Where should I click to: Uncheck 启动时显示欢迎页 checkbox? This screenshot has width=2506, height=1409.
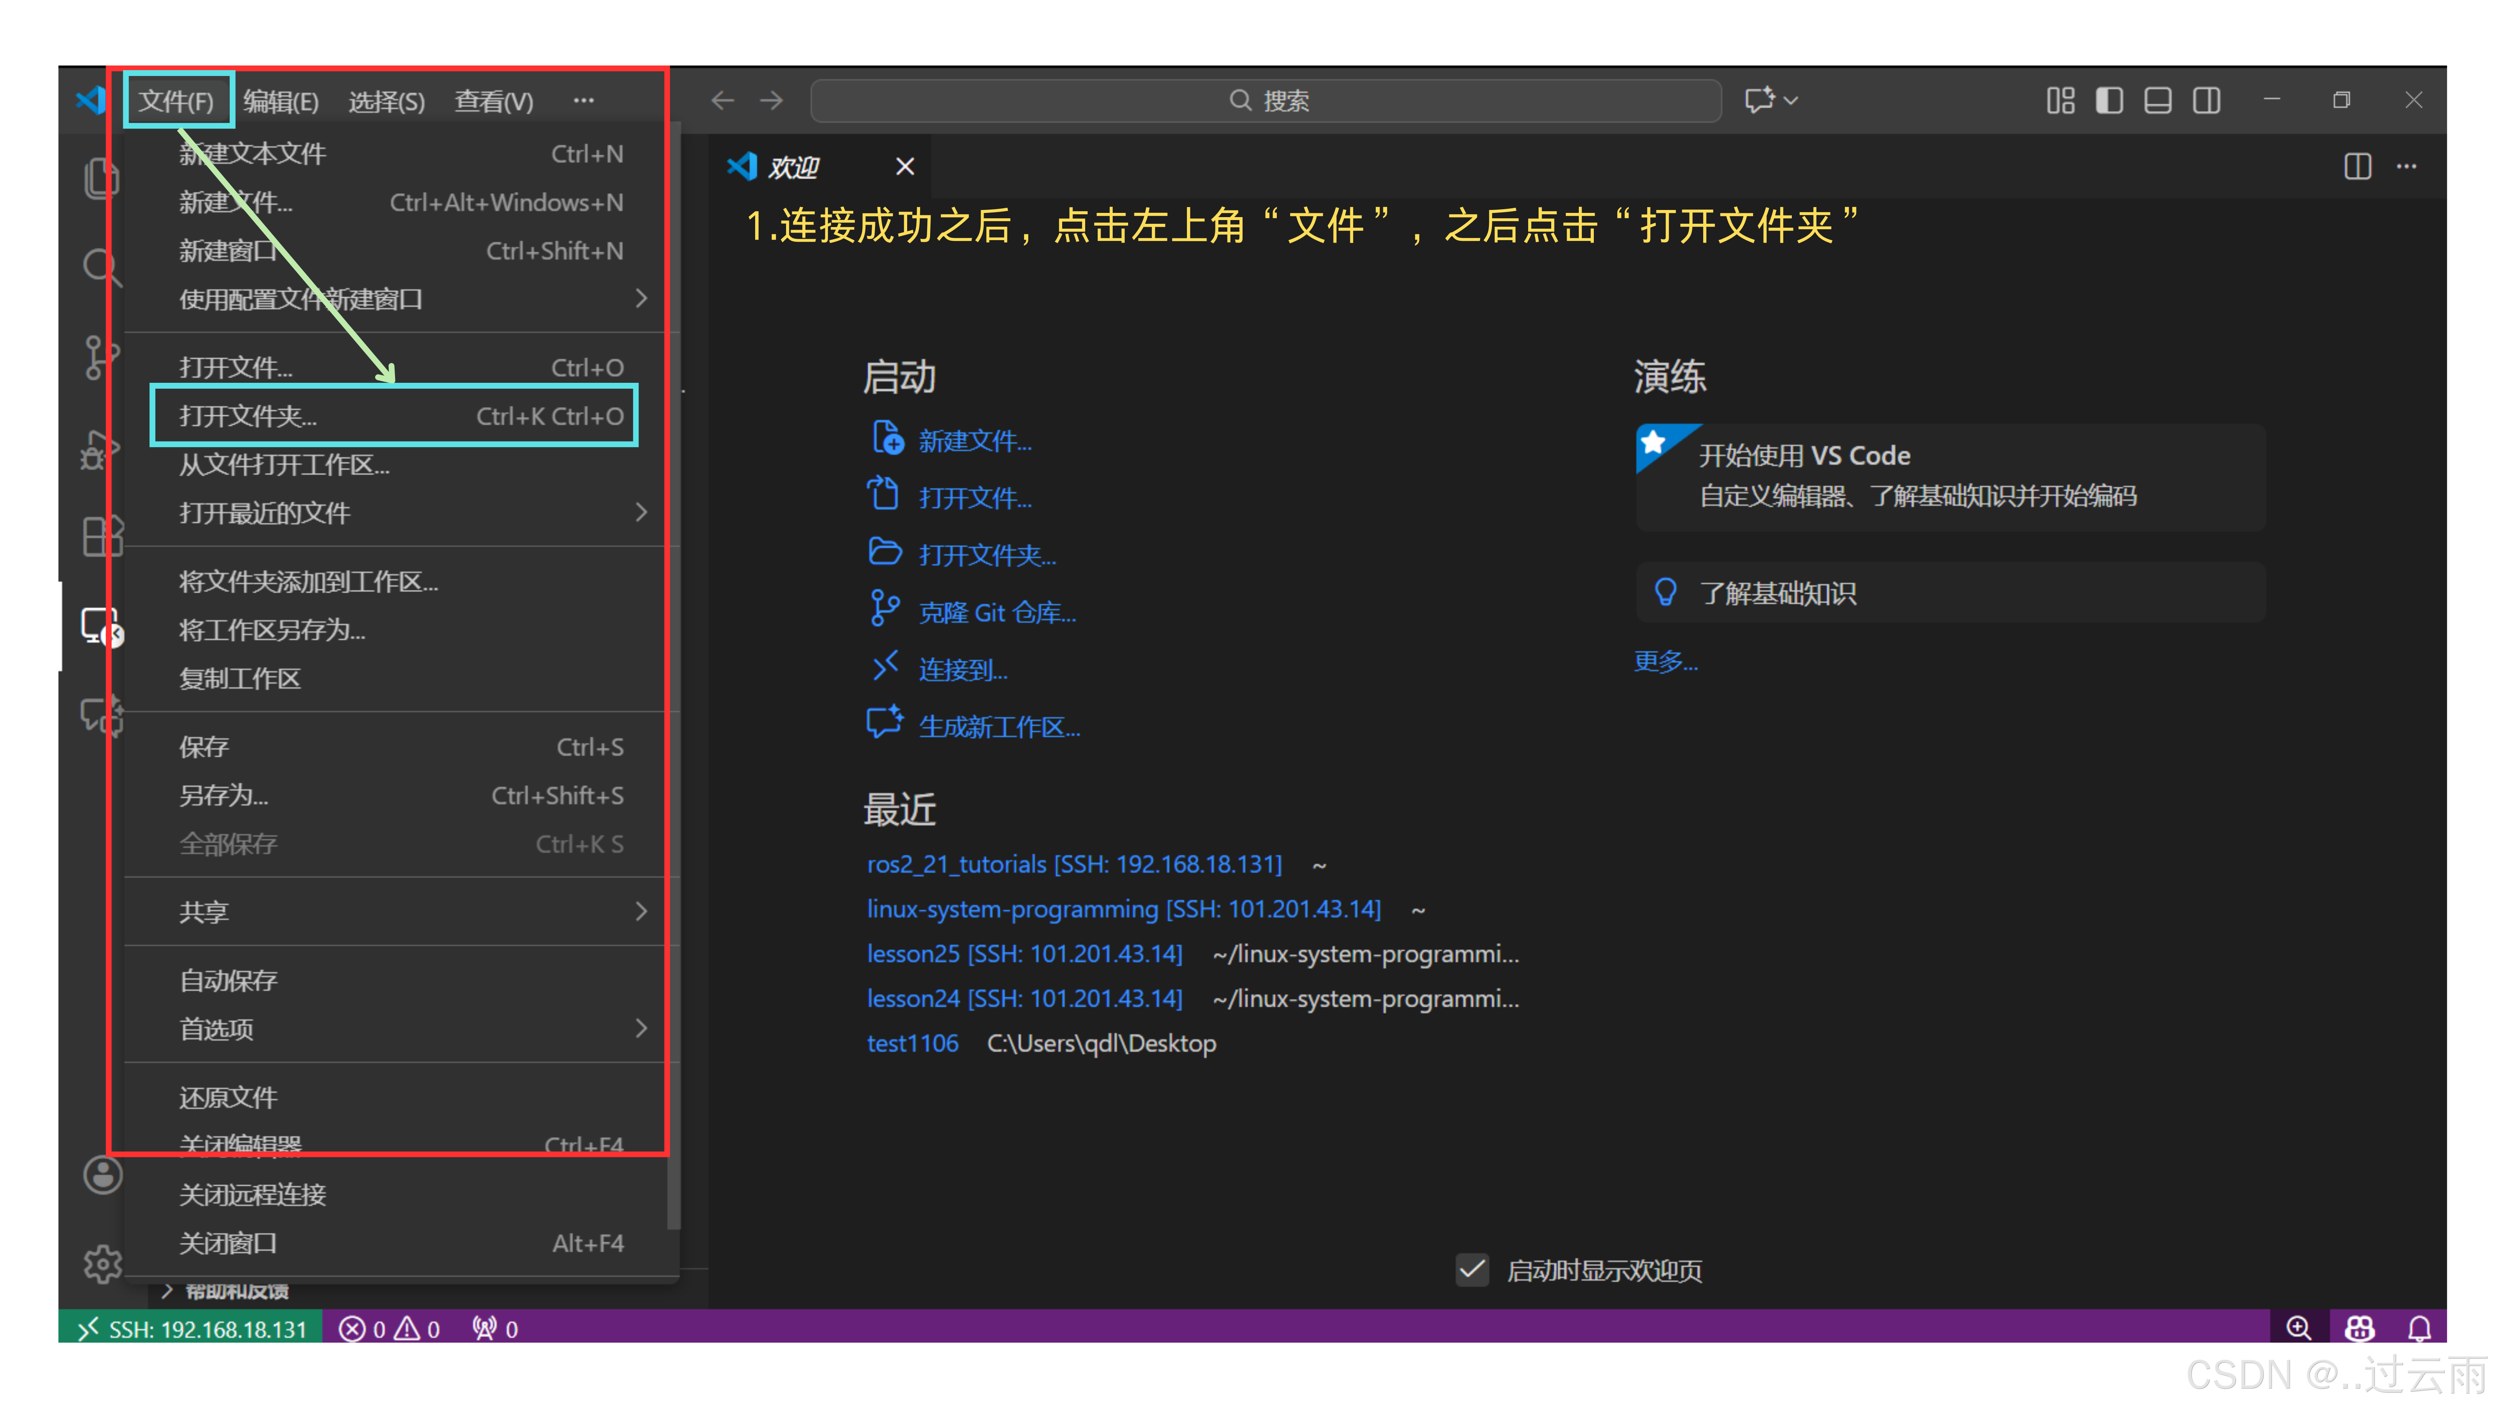[x=1472, y=1269]
